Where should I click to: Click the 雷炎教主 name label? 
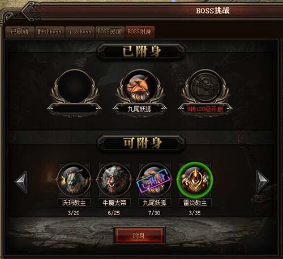(x=195, y=203)
